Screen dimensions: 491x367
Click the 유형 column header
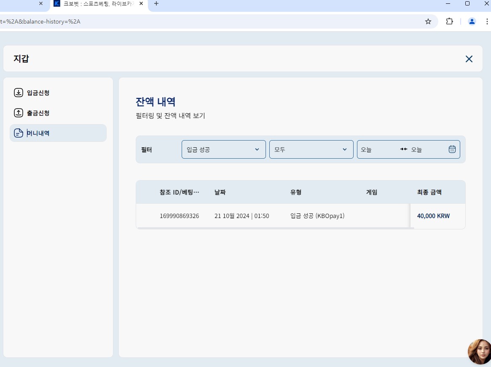coord(295,192)
